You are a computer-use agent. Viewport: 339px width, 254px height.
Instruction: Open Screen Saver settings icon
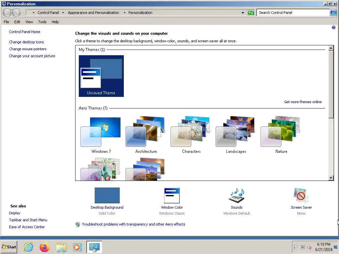(x=301, y=195)
